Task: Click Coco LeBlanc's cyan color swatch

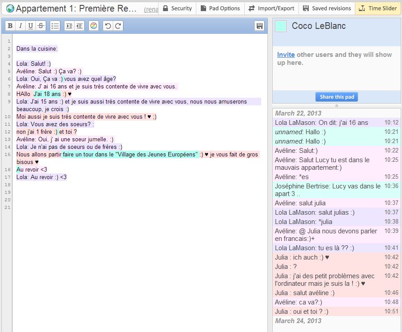Action: point(281,26)
